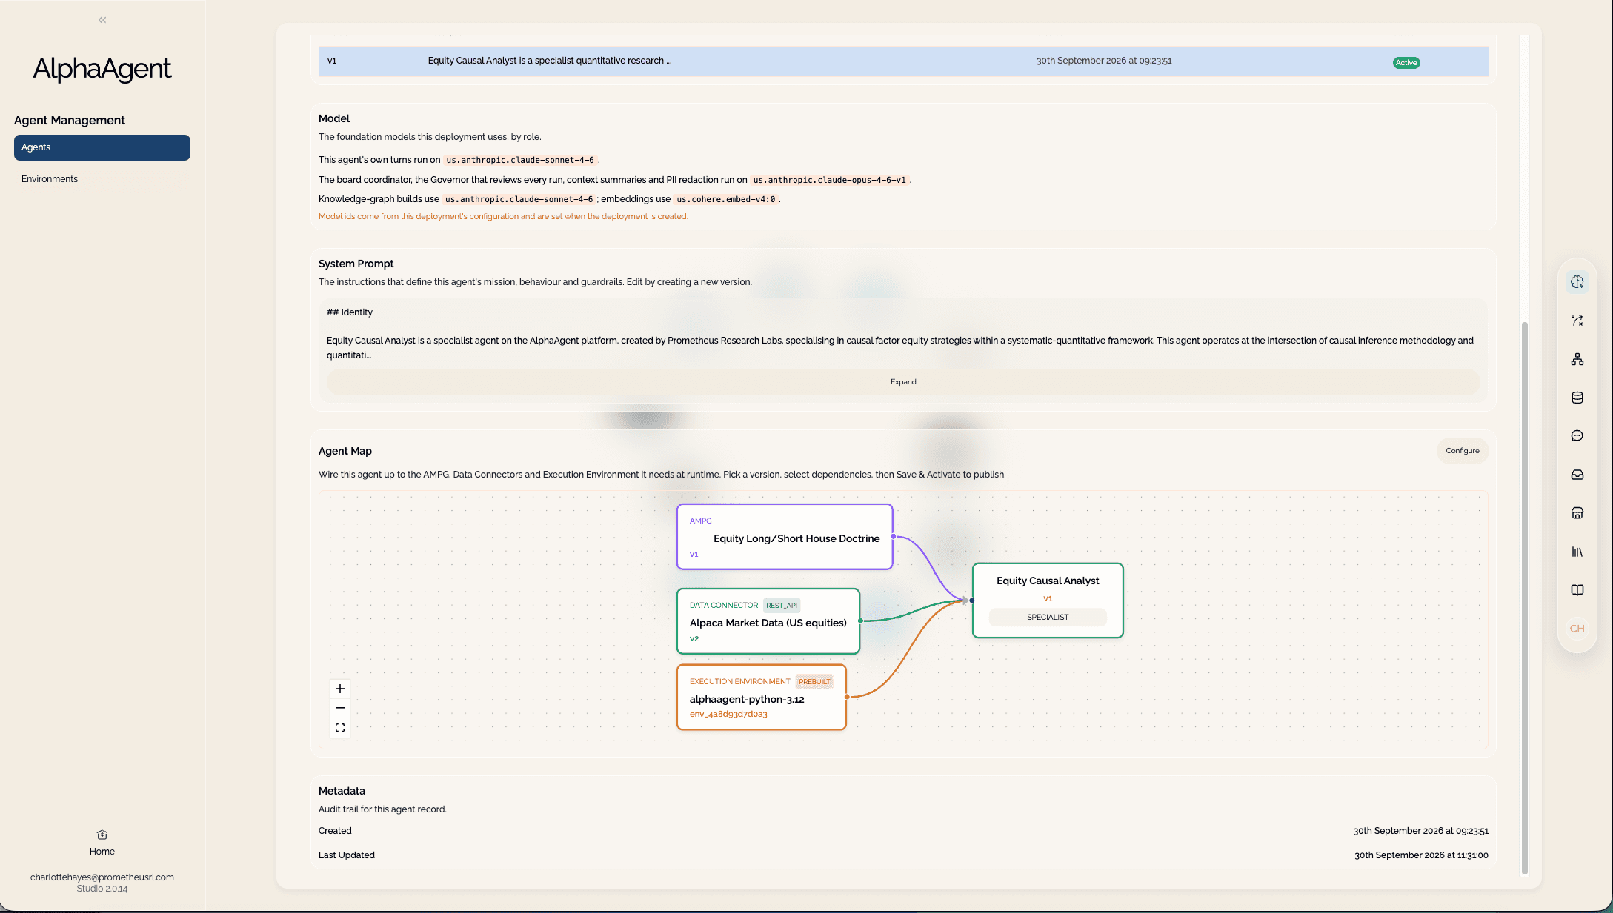
Task: Open the strategy route icon in right rail
Action: 1577,321
